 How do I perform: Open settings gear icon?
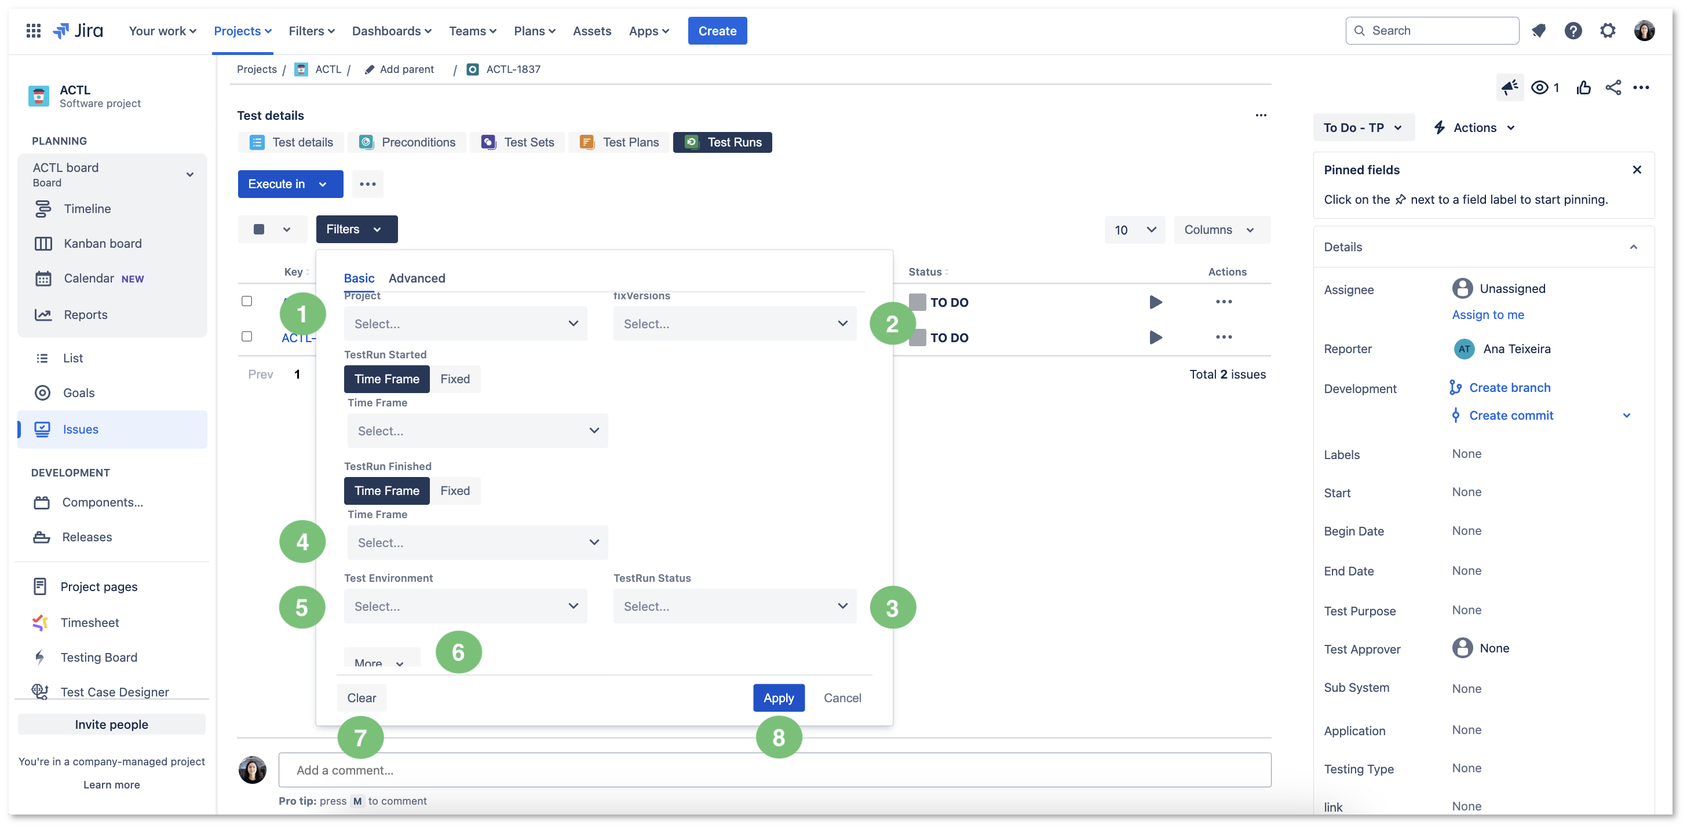(1607, 31)
